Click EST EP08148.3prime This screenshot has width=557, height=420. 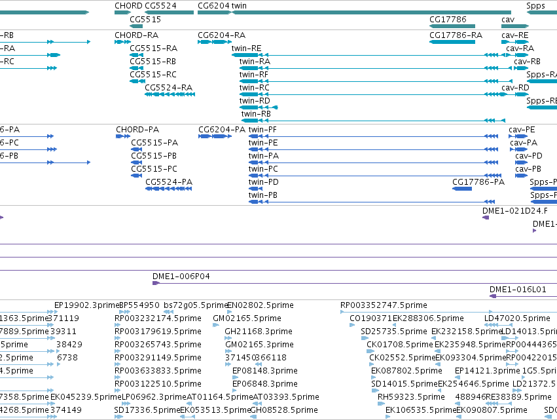264,371
